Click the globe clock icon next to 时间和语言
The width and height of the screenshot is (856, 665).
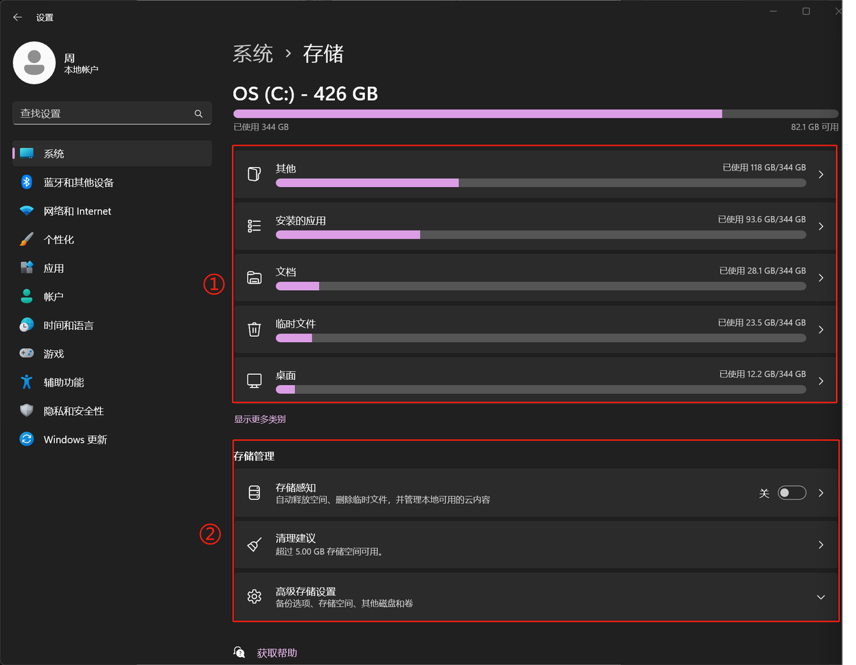coord(27,325)
